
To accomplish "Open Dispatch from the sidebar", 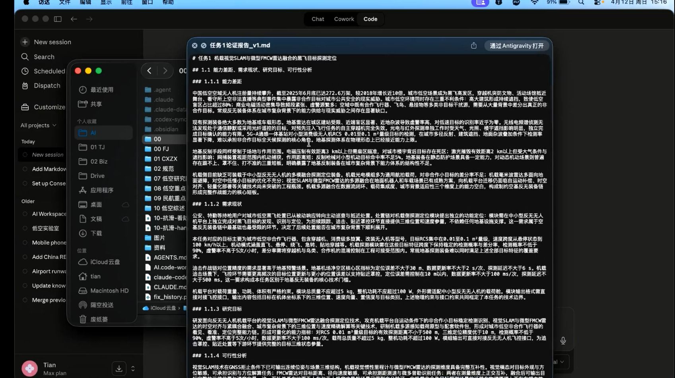I will click(x=47, y=85).
